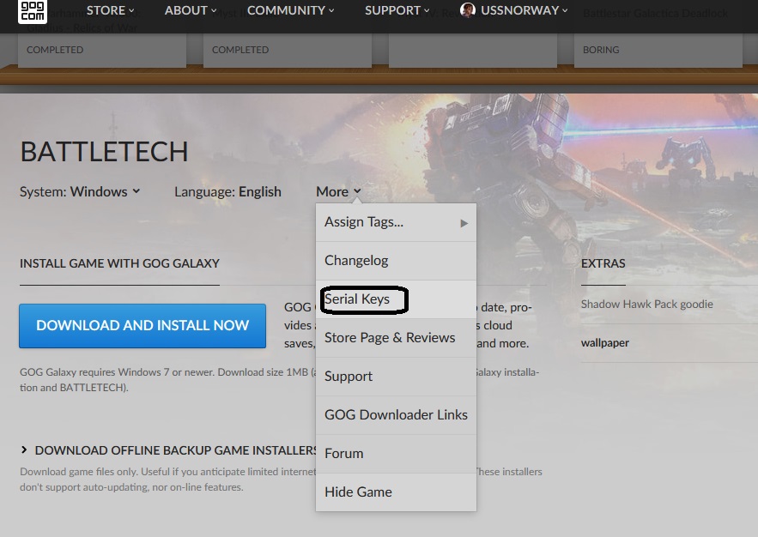Expand the COMMUNITY navigation menu

290,10
